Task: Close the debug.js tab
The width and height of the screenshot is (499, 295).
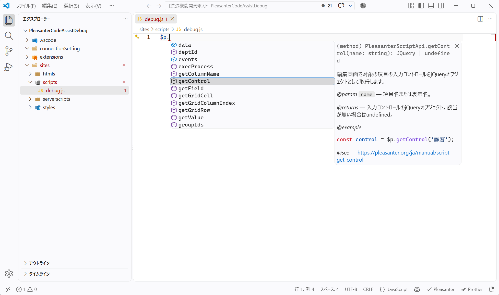Action: 172,19
